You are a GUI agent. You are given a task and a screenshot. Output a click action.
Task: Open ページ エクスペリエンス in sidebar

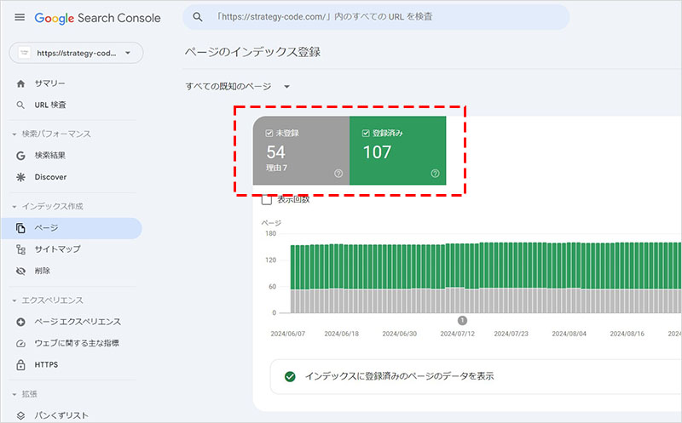point(78,322)
